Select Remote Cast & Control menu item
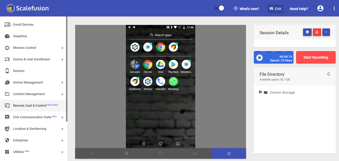Viewport: 339px width, 161px height. (33, 106)
